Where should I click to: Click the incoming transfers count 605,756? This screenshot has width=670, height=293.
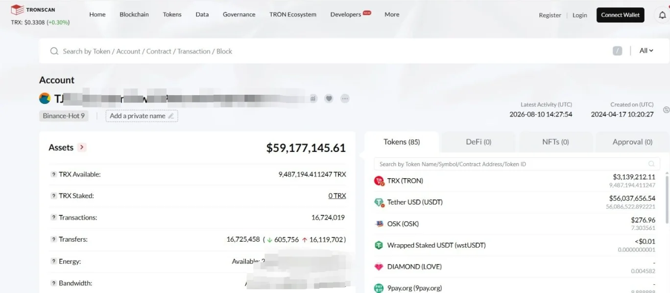pyautogui.click(x=286, y=240)
